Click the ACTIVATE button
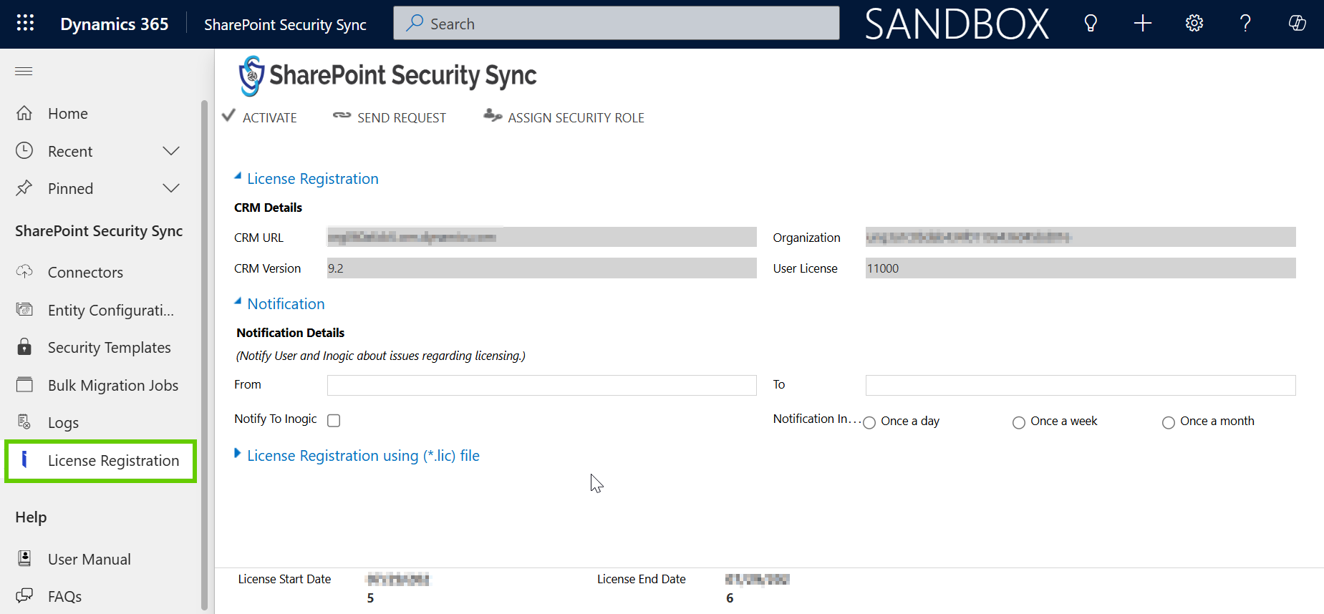 (x=260, y=117)
